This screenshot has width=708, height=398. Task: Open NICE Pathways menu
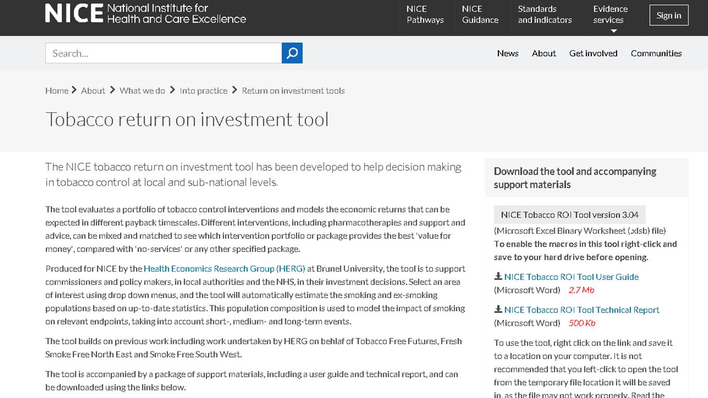click(x=425, y=15)
